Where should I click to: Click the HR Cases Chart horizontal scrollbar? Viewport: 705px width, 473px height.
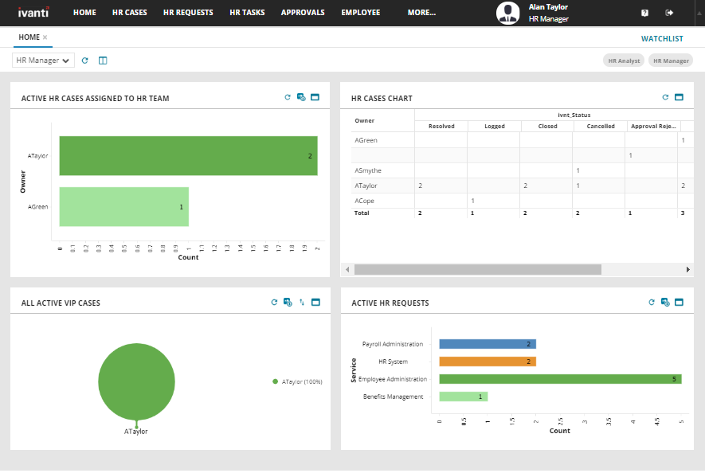(477, 270)
